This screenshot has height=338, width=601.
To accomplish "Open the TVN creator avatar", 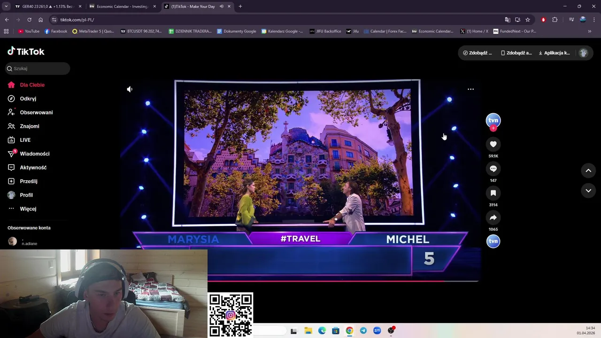I will coord(493,120).
